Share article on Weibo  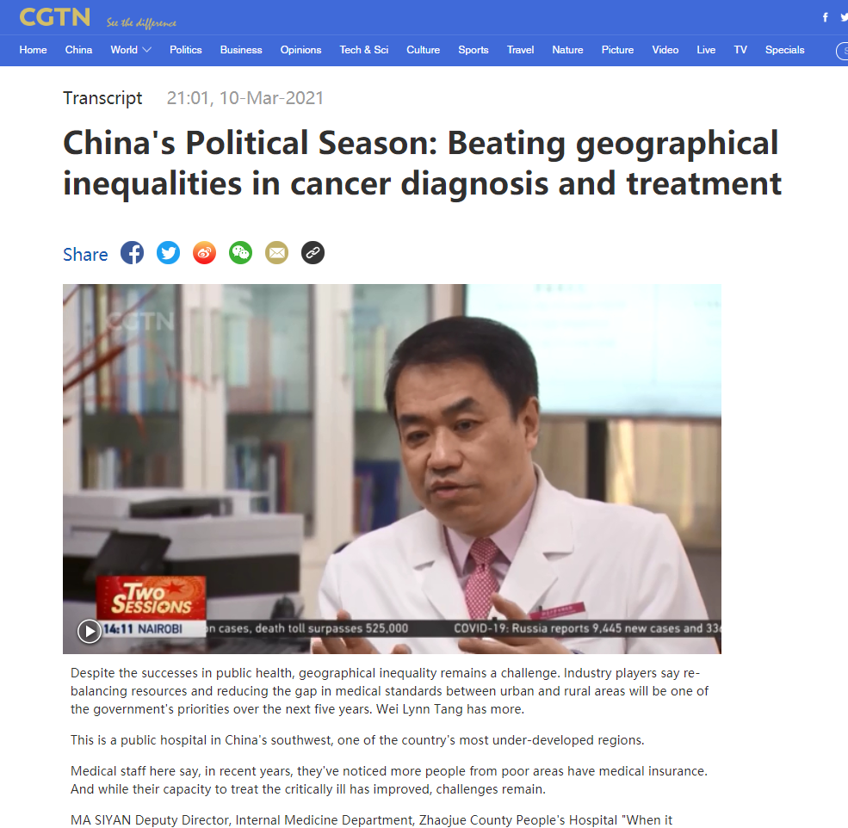coord(204,252)
